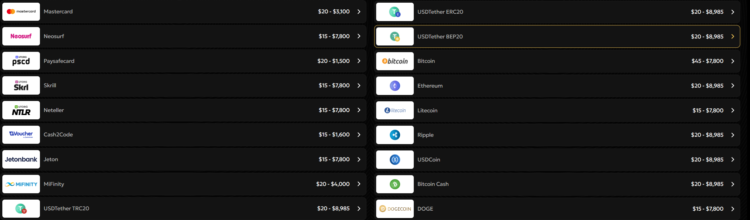Screen dimensions: 750x220
Task: Select the Cash2Code payment method label
Action: coord(58,134)
